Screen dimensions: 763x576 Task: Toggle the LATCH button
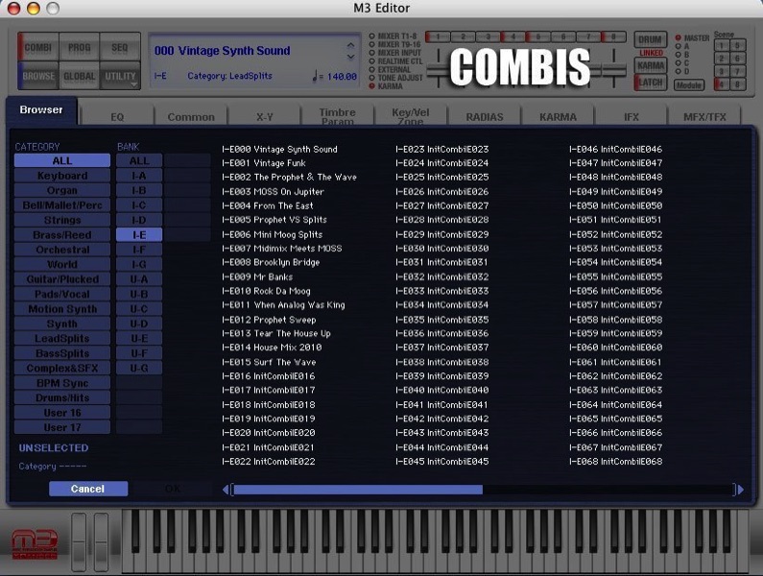pos(650,83)
